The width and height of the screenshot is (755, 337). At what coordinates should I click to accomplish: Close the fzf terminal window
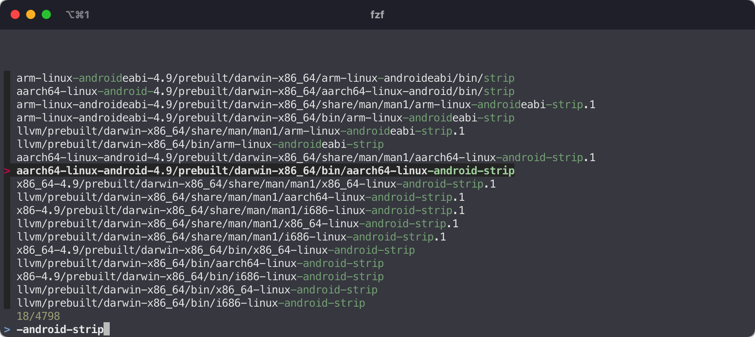pyautogui.click(x=15, y=15)
